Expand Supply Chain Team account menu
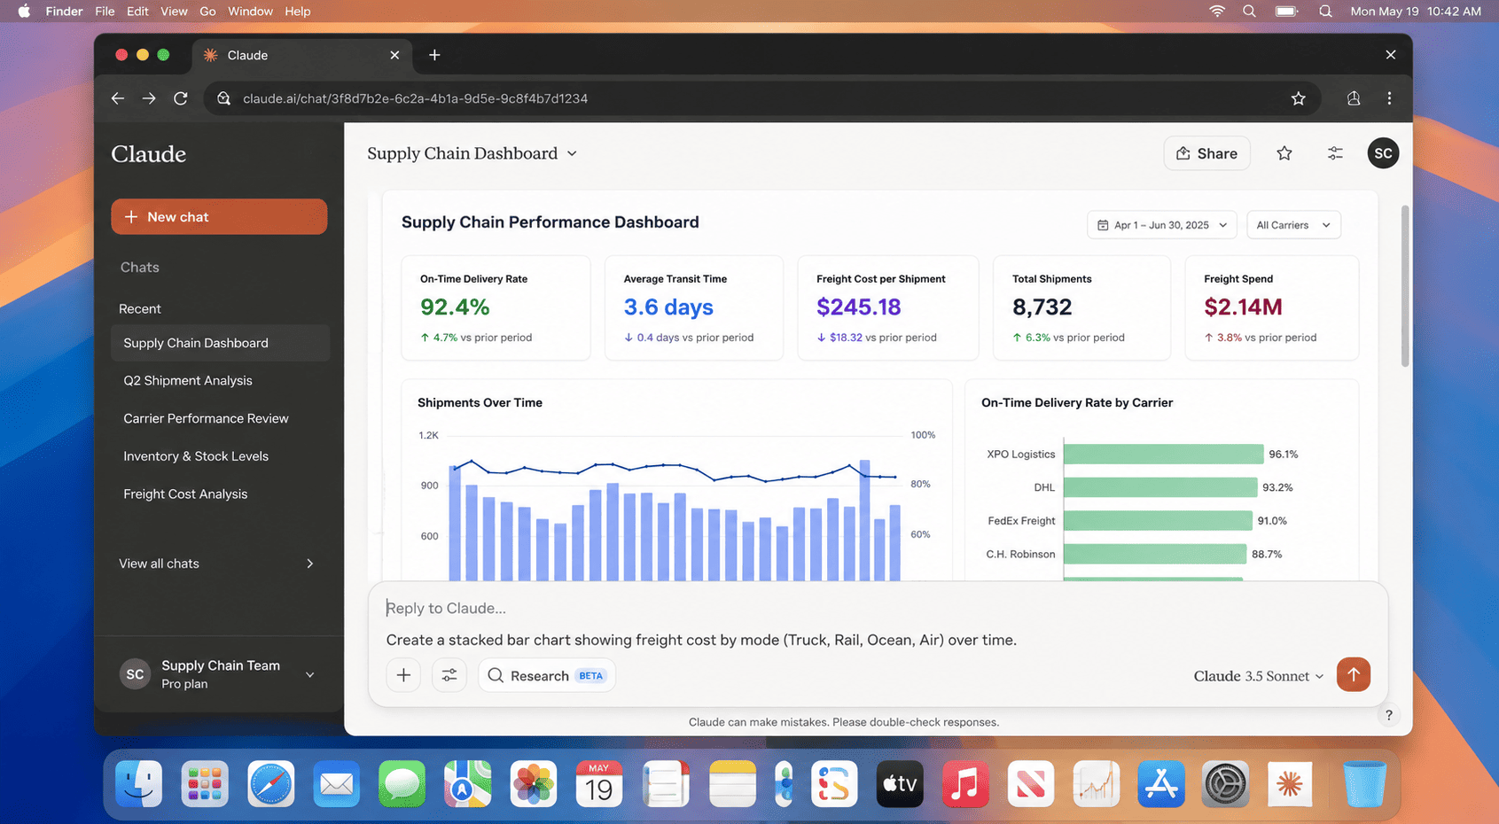Viewport: 1499px width, 824px height. click(x=310, y=674)
